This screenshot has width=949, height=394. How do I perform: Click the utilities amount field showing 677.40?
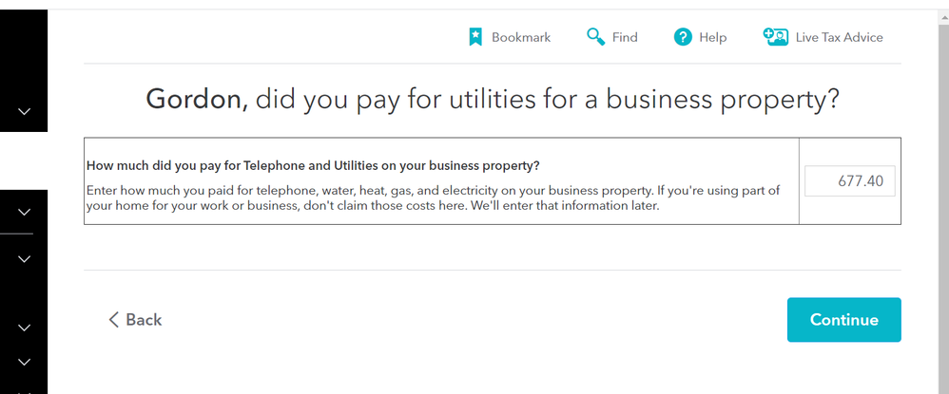tap(850, 180)
